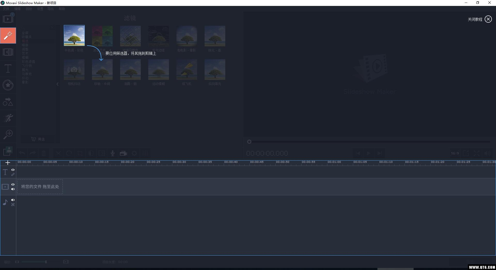The height and width of the screenshot is (270, 496).
Task: Select the 运动模糊 filter thumbnail
Action: pyautogui.click(x=159, y=70)
